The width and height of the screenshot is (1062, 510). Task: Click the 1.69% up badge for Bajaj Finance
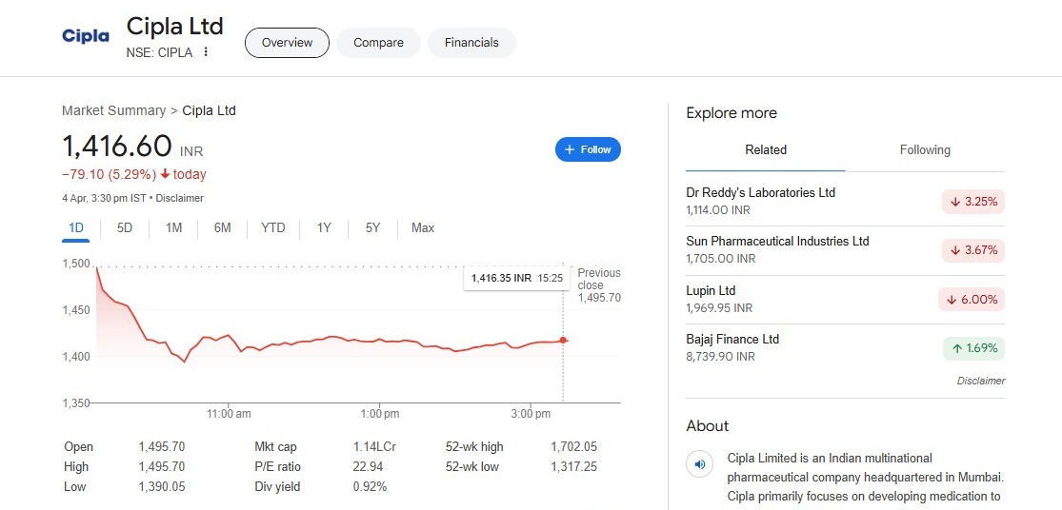(x=973, y=348)
